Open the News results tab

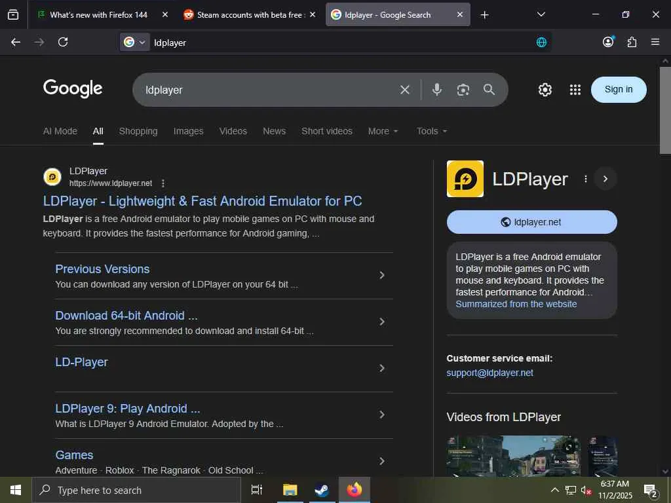275,131
